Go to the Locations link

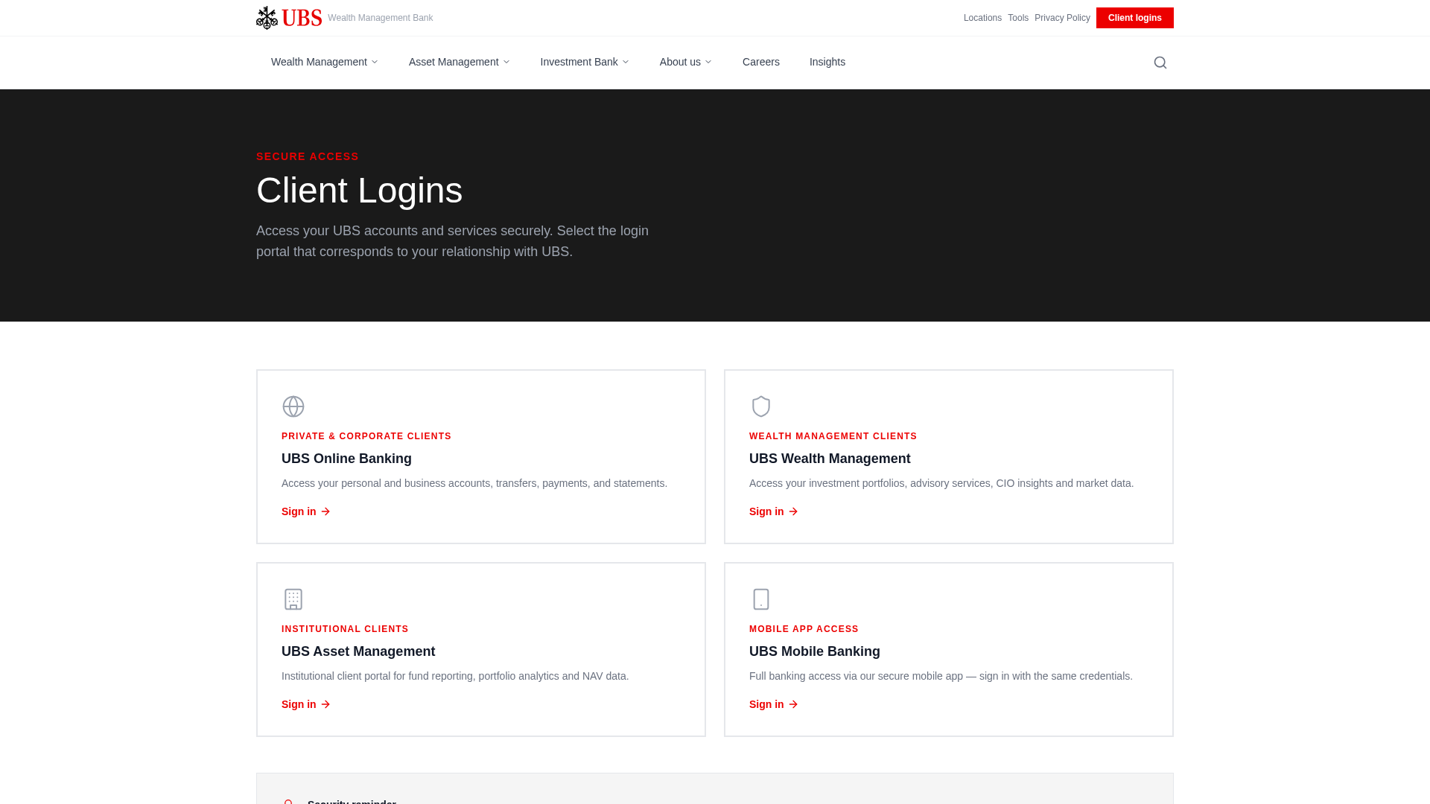tap(982, 18)
